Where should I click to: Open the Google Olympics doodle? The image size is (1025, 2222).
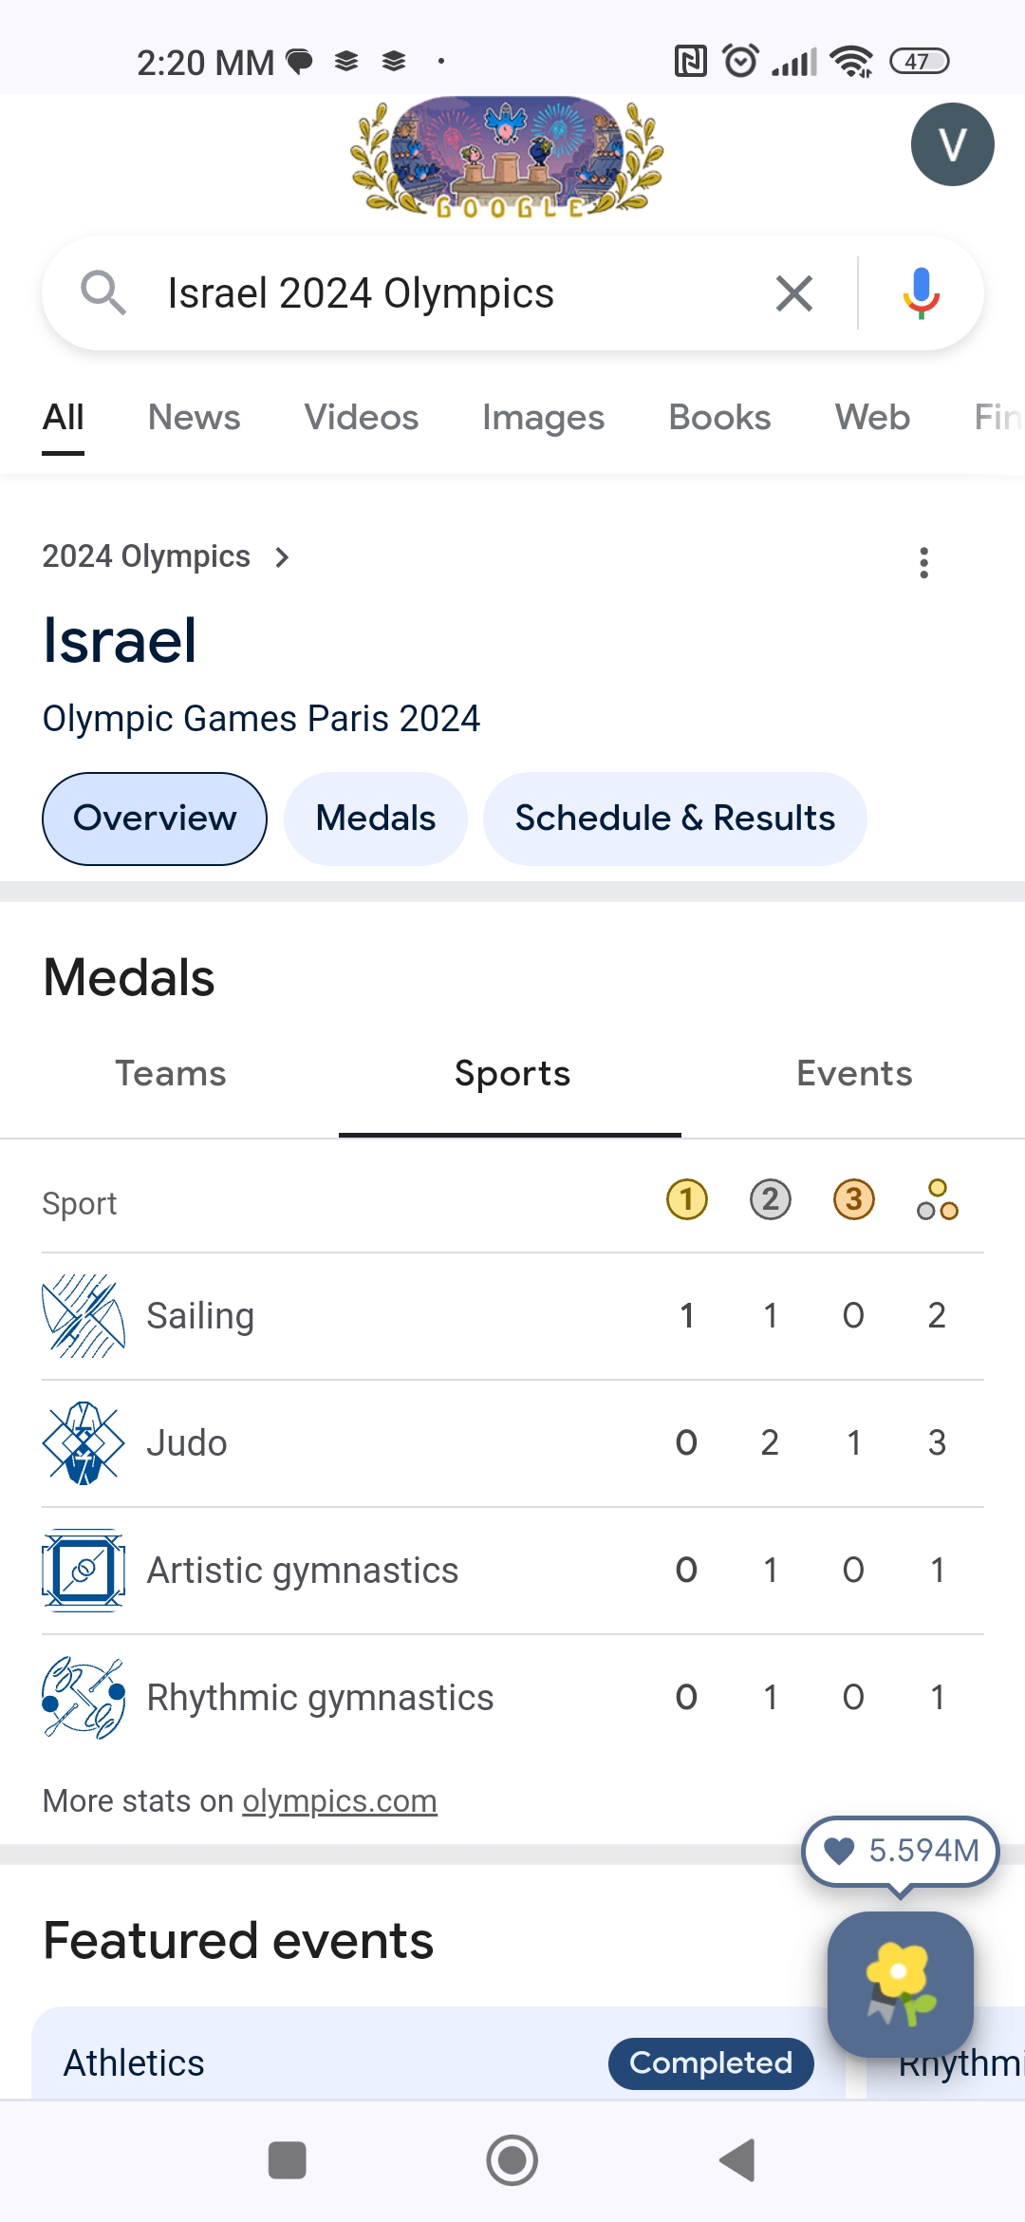coord(507,158)
